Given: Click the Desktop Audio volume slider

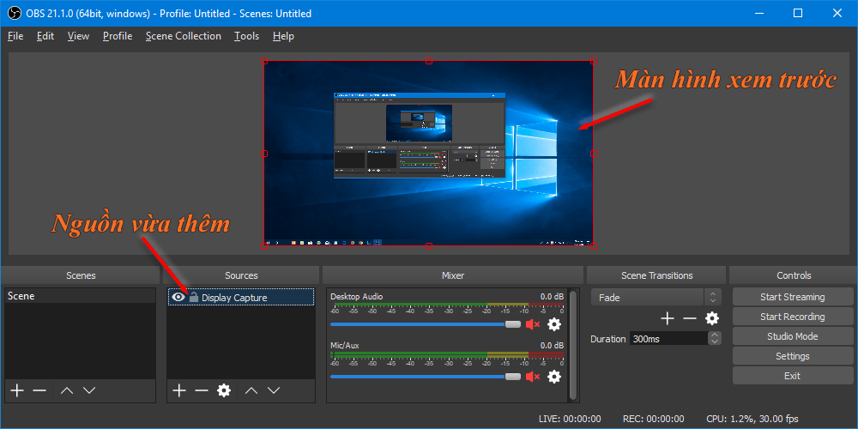Looking at the screenshot, I should (x=420, y=324).
